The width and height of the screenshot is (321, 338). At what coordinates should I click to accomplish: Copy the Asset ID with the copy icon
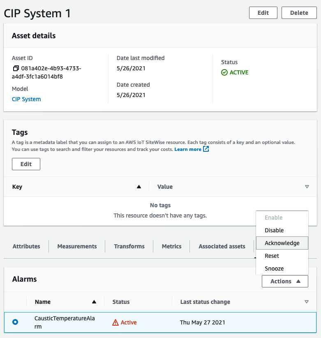pyautogui.click(x=16, y=68)
